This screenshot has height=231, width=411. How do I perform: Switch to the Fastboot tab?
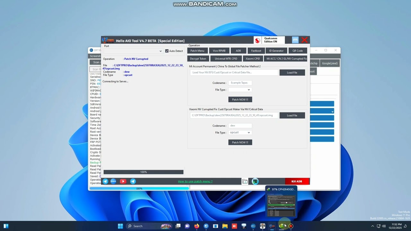[256, 51]
